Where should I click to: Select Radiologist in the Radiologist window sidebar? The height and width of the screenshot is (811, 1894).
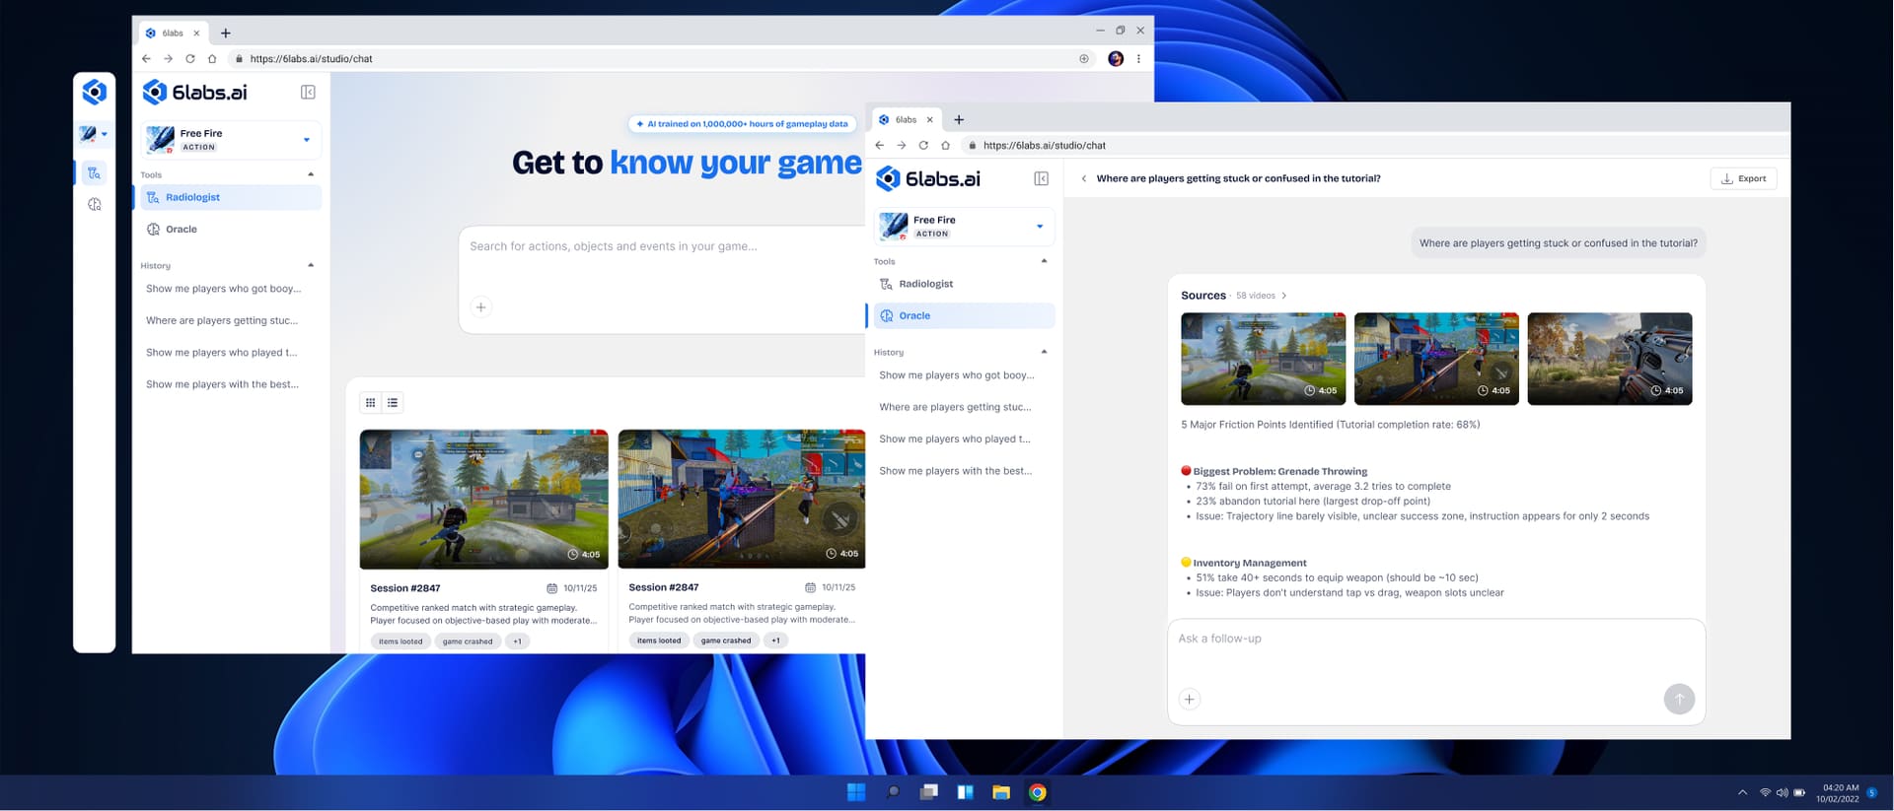pos(232,197)
